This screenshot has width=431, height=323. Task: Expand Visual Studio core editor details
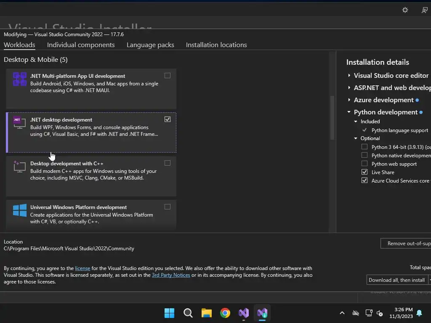click(x=349, y=76)
